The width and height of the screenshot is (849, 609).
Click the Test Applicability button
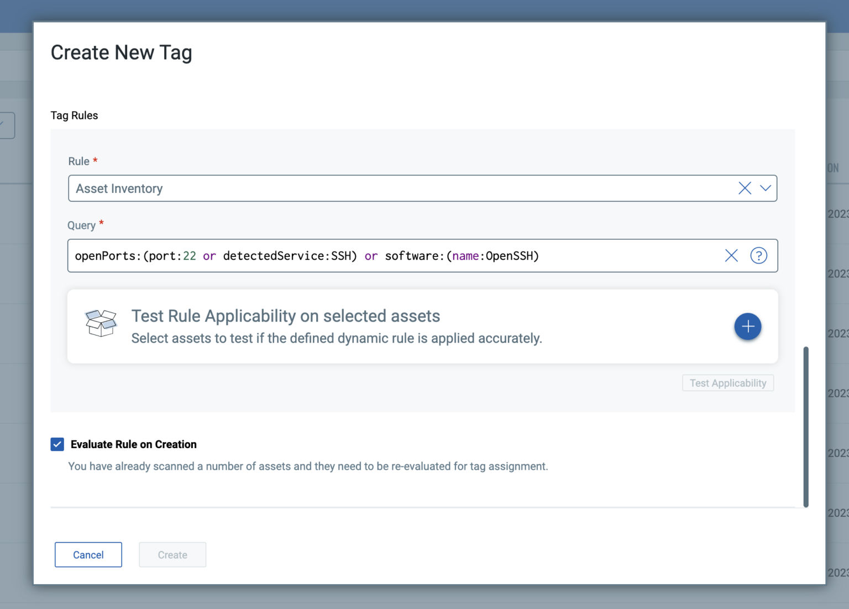pos(727,382)
